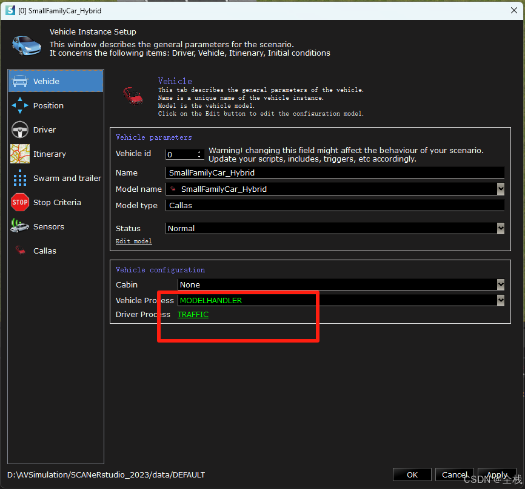Open the Status combo box showing Normal

click(x=335, y=229)
